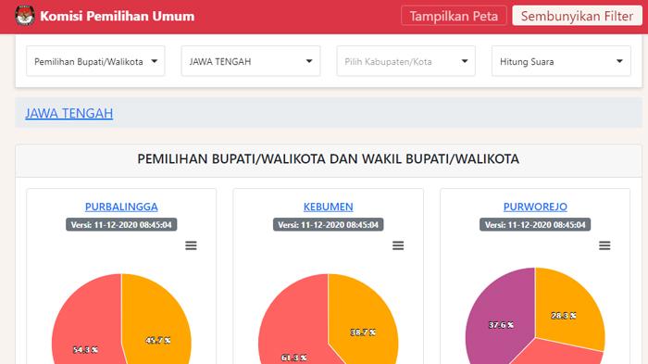The image size is (648, 364).
Task: Click the PEMILIHAN BUPATI/WALIKOTA DAN WAKIL heading
Action: click(328, 158)
